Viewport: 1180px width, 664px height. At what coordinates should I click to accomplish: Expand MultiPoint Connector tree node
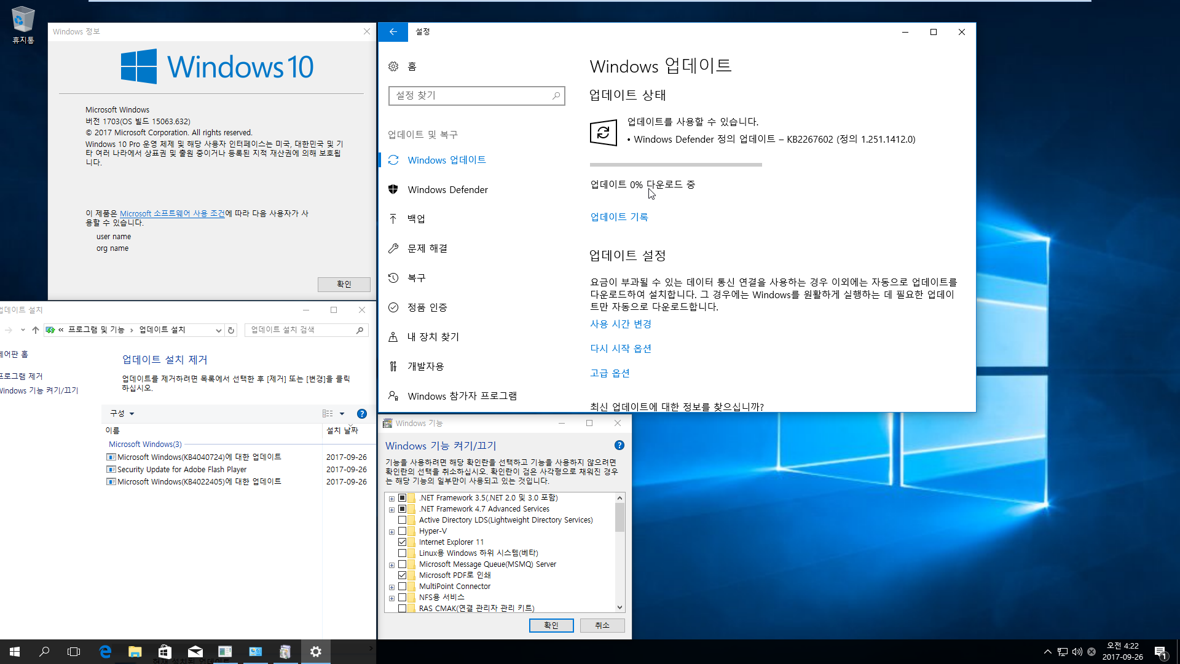[391, 587]
